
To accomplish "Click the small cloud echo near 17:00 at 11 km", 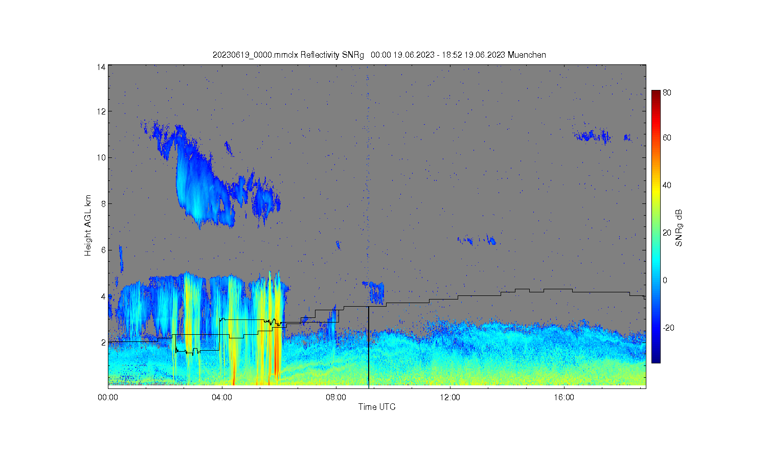I will click(592, 136).
